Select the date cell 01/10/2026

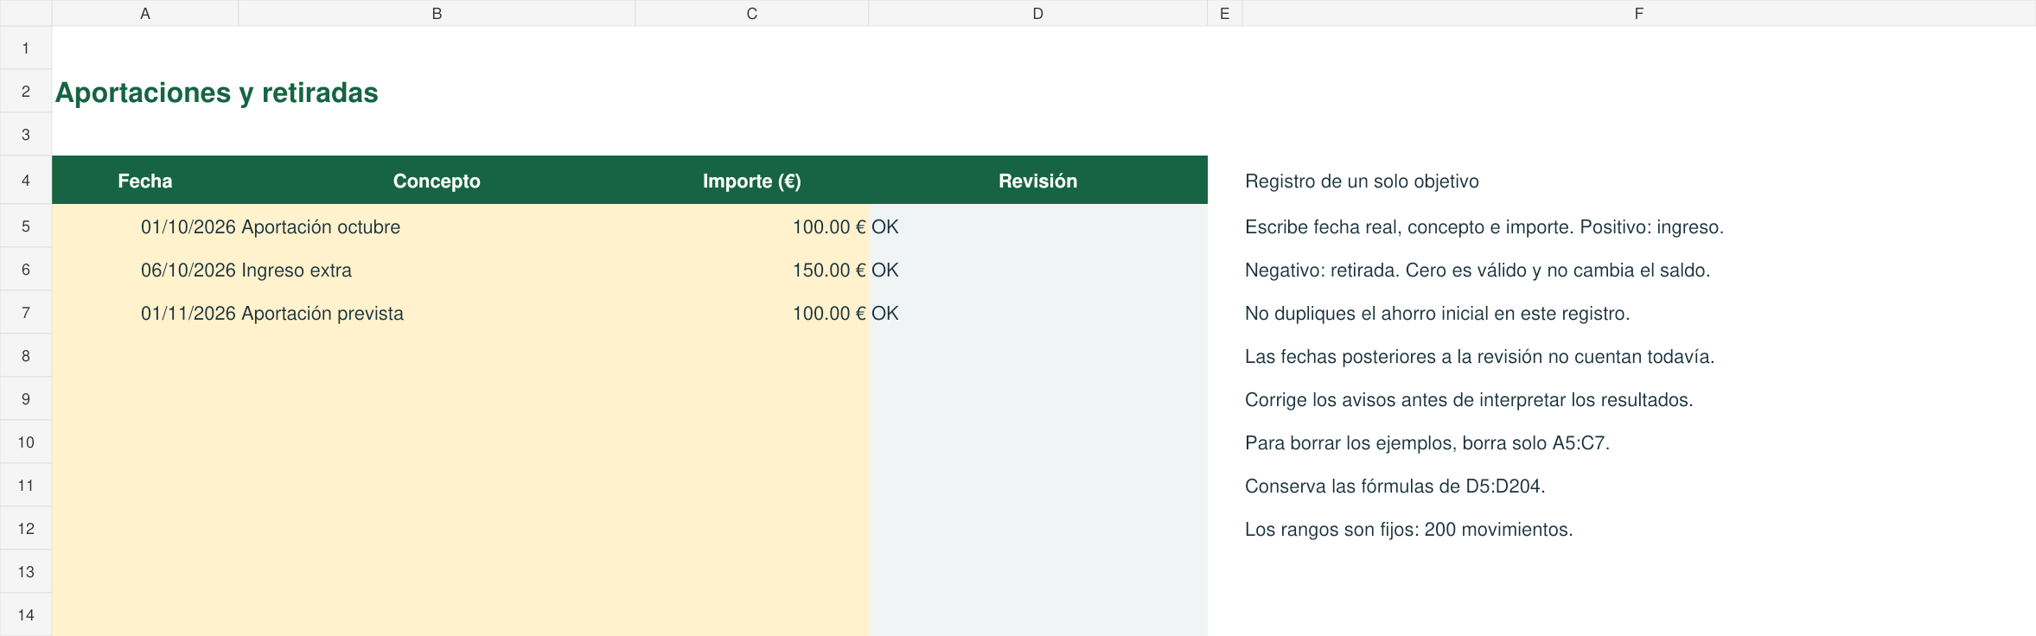145,226
